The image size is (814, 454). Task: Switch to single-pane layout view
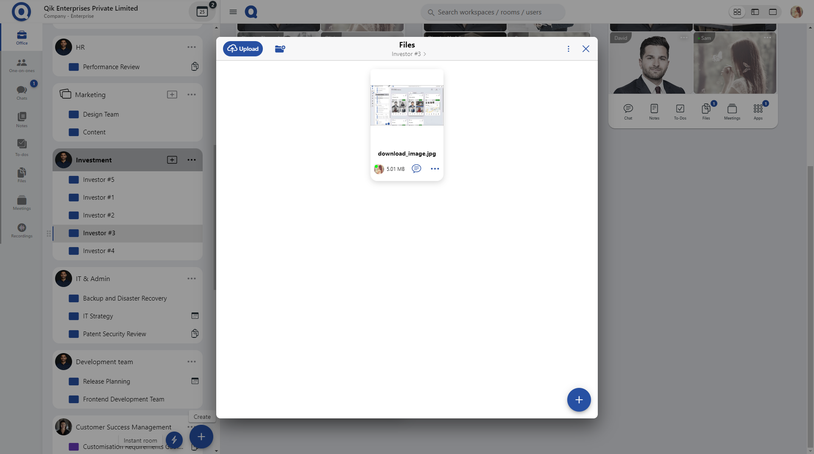[772, 12]
